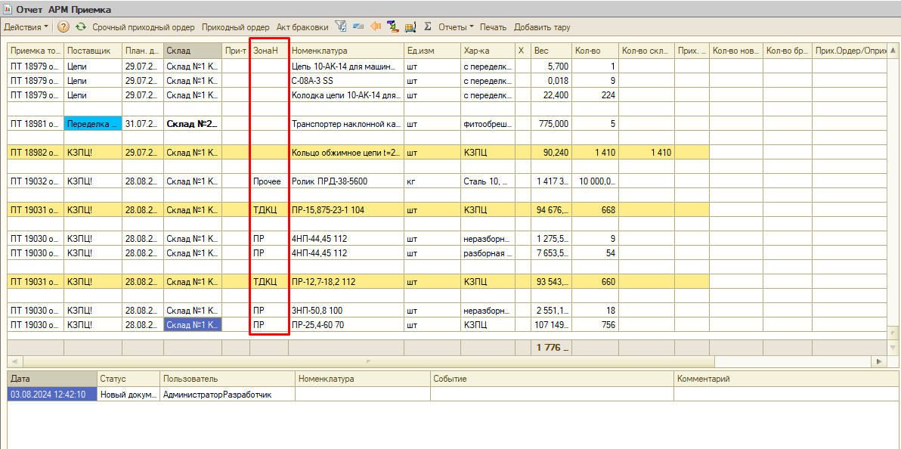Select the ПР-15,875-23-1 104 cell

(x=346, y=210)
